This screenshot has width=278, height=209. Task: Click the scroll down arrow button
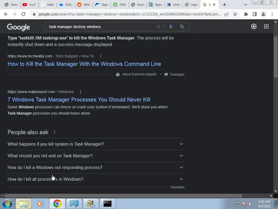[276, 191]
